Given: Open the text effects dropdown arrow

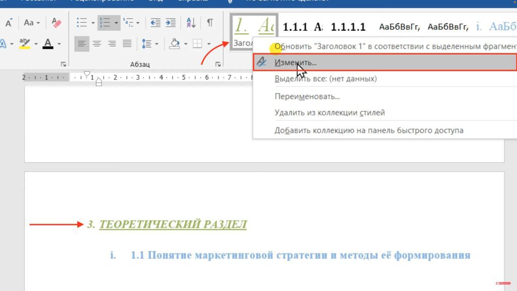Looking at the screenshot, I should point(12,44).
